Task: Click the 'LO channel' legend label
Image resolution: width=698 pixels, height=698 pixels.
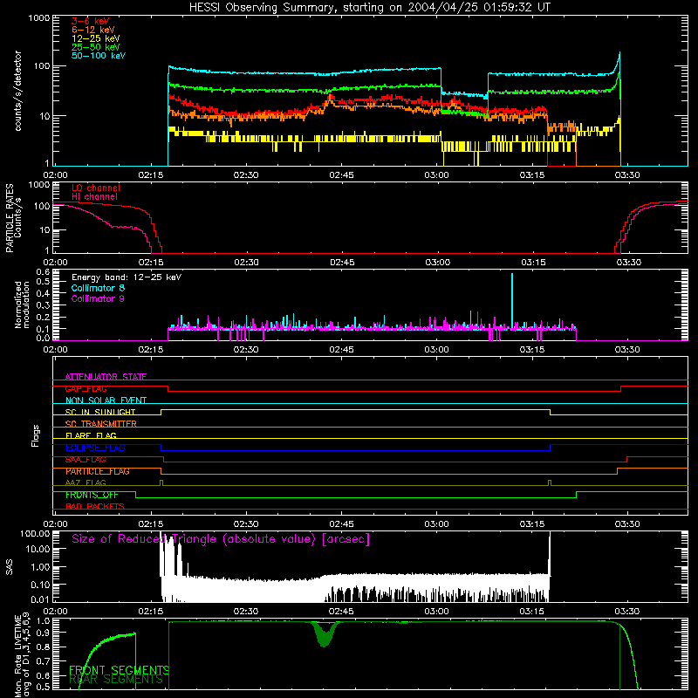Action: 96,188
